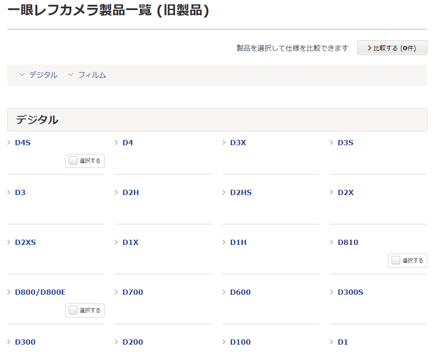Expand the デジタル filter chevron

[22, 75]
